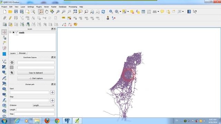221x124 pixels.
Task: Click the yellow abc labeling icon
Action: 64,18
